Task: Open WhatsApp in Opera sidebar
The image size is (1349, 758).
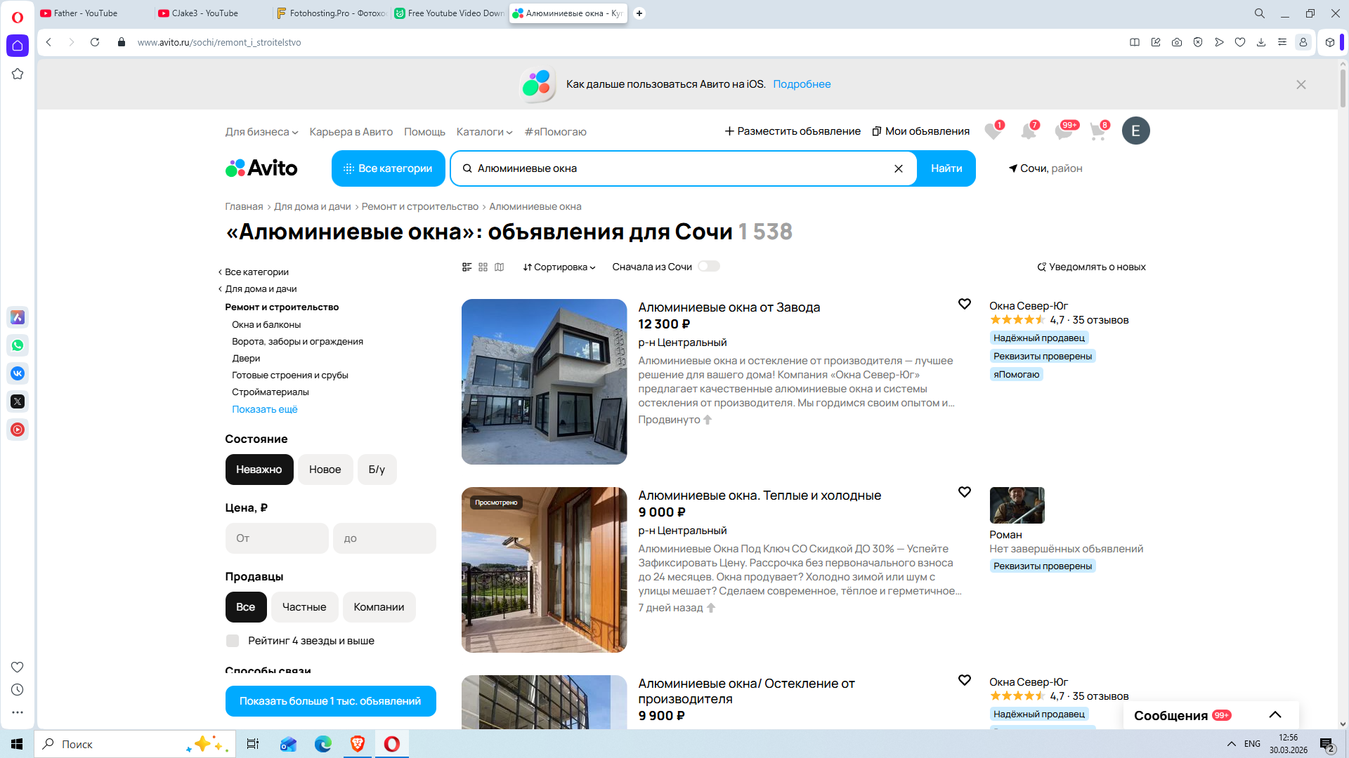Action: click(18, 345)
